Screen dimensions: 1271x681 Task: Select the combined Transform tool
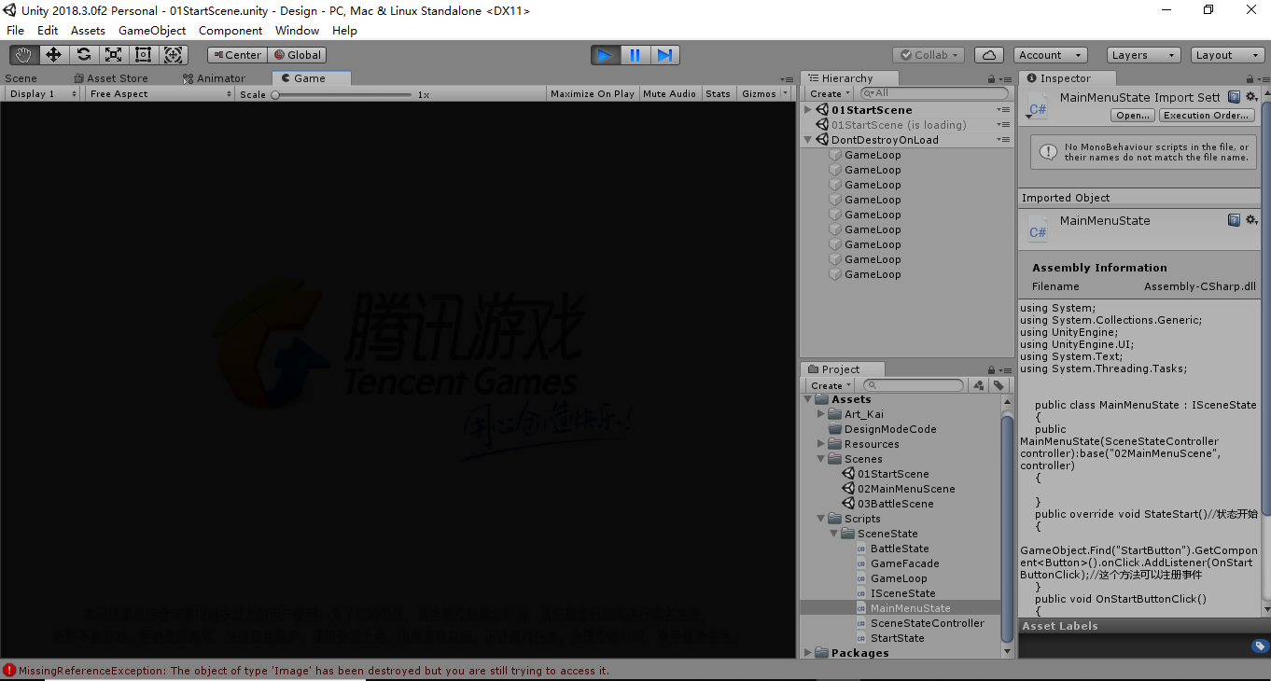pyautogui.click(x=174, y=55)
